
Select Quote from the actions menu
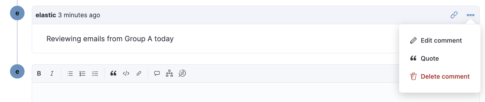tap(430, 58)
